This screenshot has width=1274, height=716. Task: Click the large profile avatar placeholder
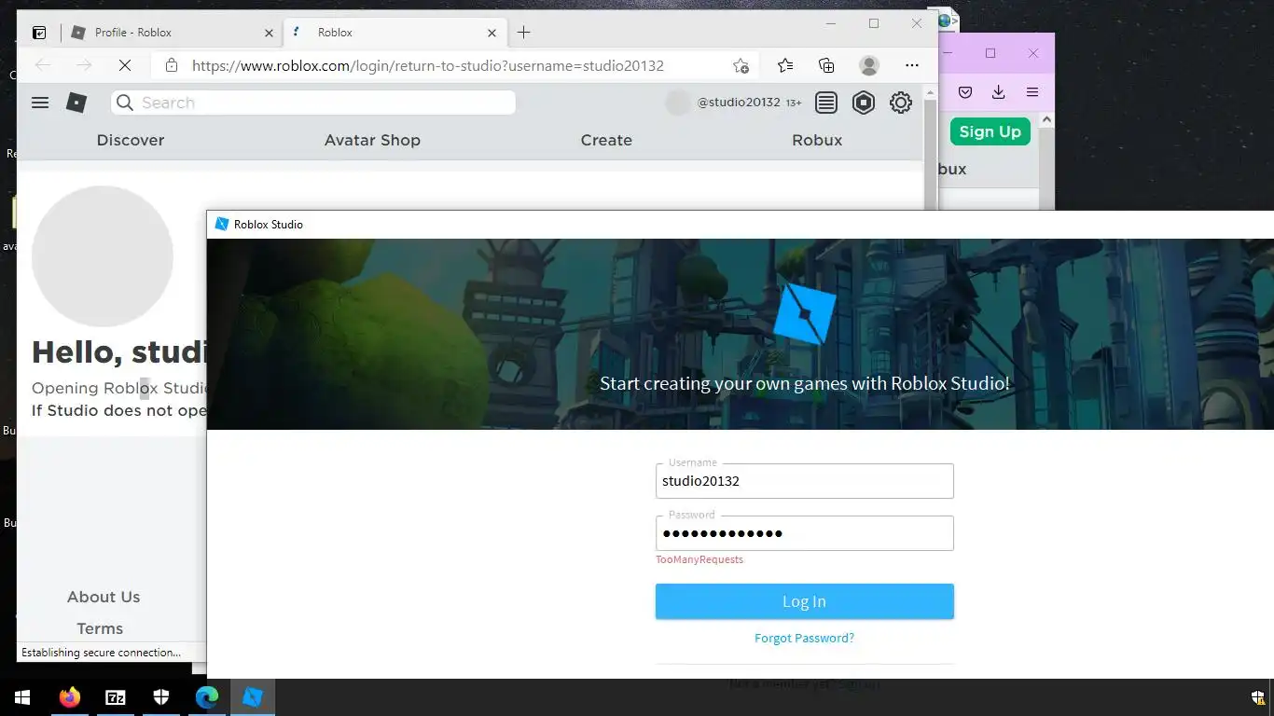pos(103,255)
